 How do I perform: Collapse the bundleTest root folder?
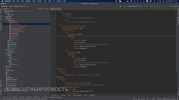(3, 11)
